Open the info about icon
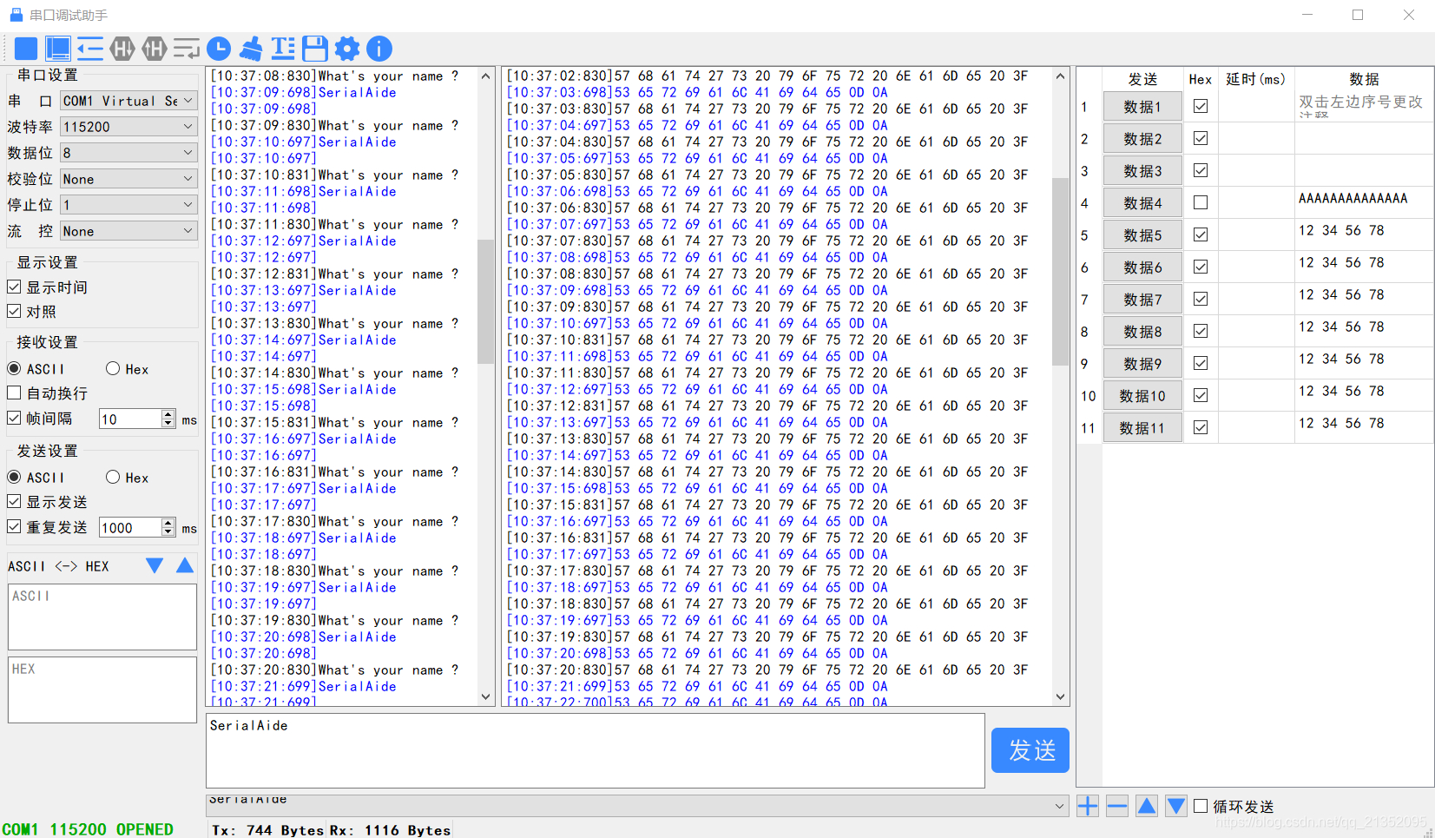 pos(379,49)
